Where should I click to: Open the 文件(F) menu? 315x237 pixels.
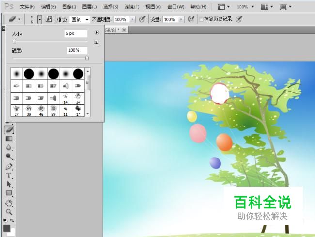click(27, 7)
